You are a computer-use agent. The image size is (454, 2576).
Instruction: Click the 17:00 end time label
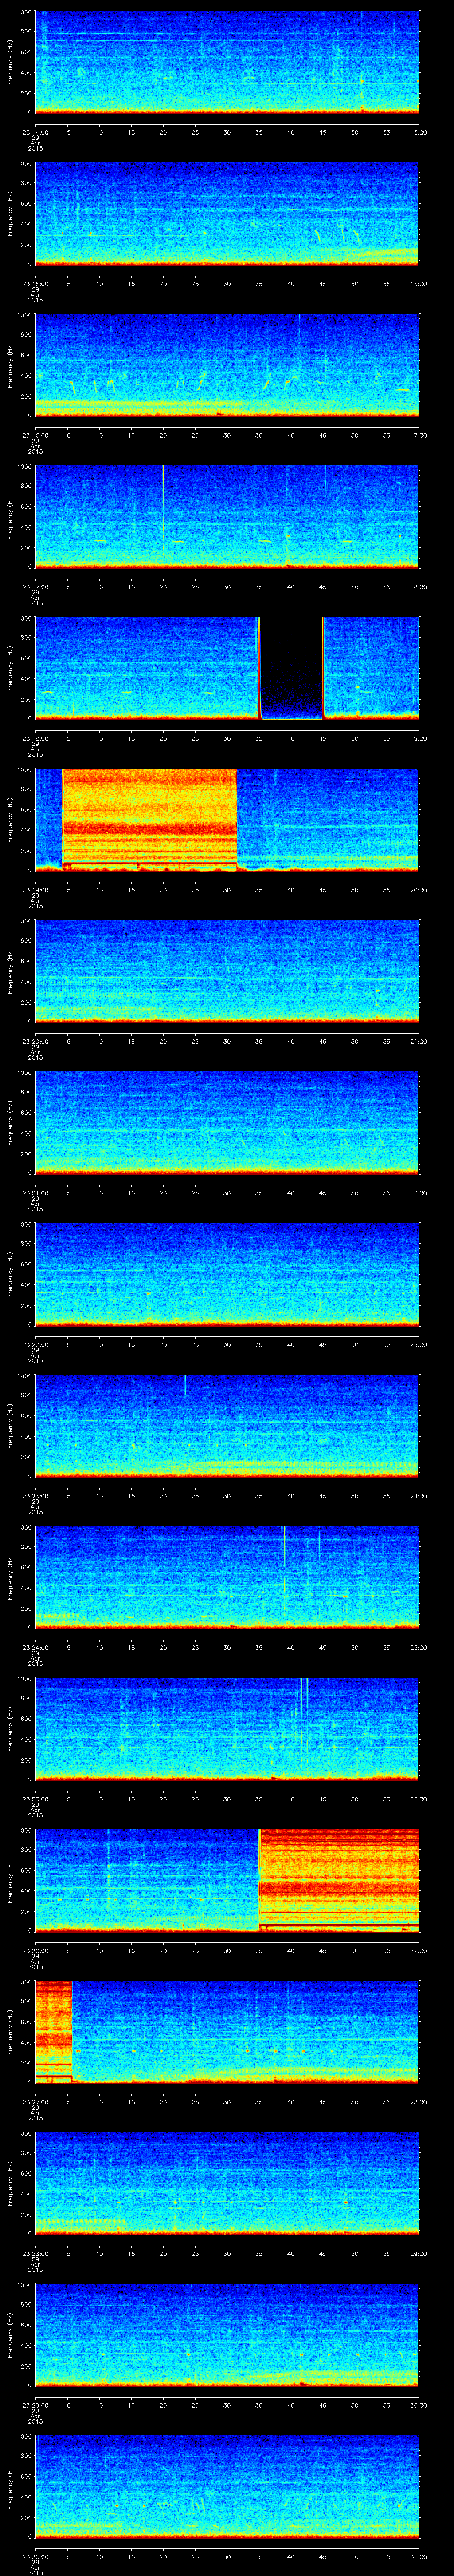point(419,435)
